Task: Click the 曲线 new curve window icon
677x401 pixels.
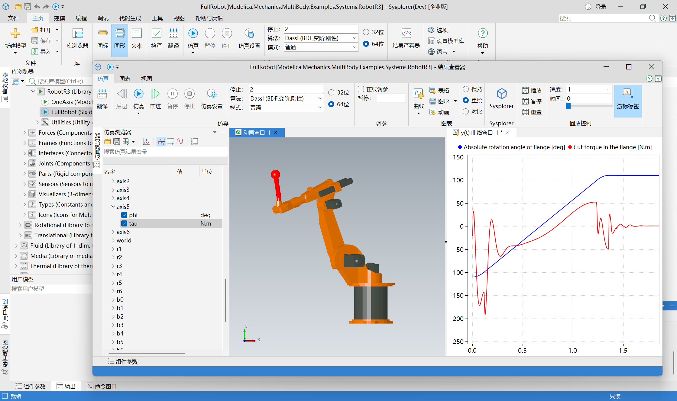Action: [x=419, y=94]
